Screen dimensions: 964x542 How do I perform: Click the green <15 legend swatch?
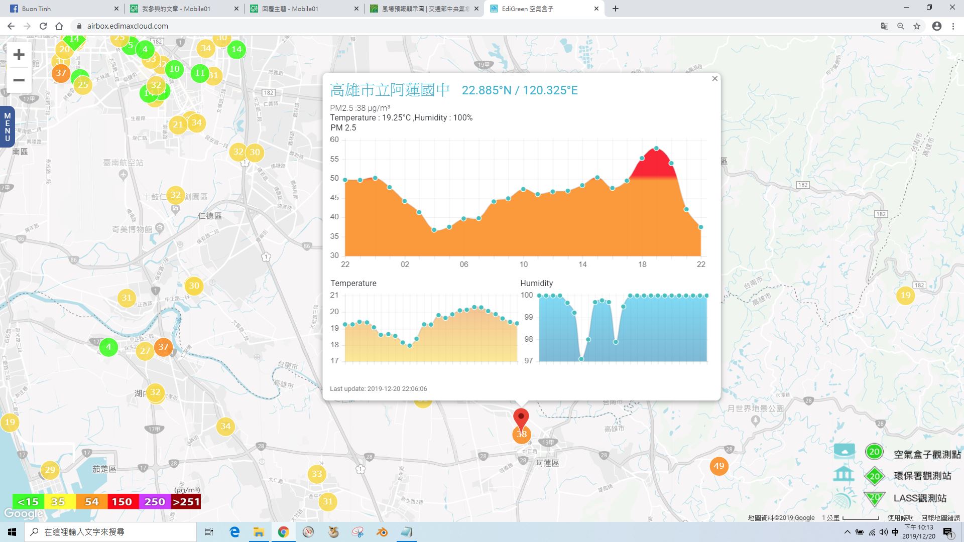(x=28, y=502)
